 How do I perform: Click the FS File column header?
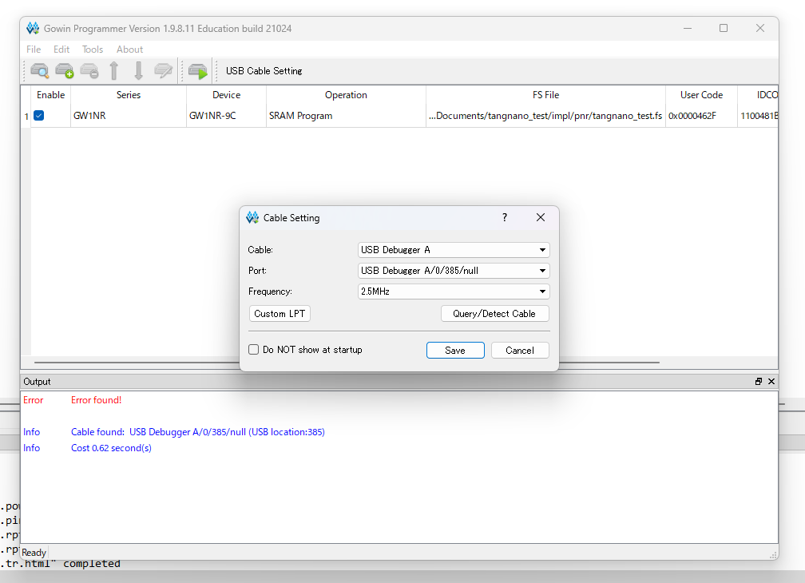(545, 95)
